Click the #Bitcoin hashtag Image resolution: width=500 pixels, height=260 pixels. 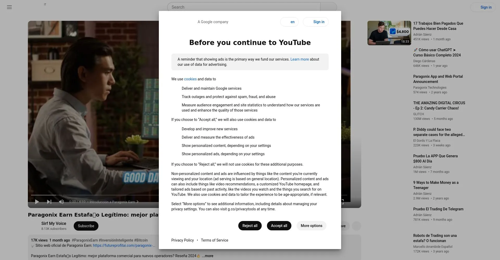[x=141, y=240]
